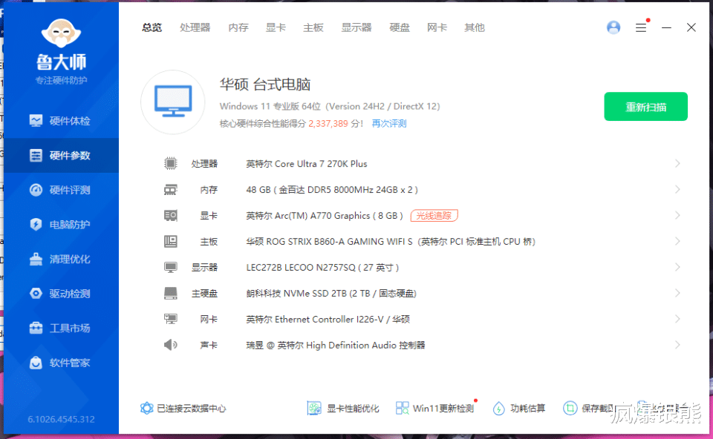Switch to the 硬盘 tab
This screenshot has height=439, width=713.
click(400, 27)
